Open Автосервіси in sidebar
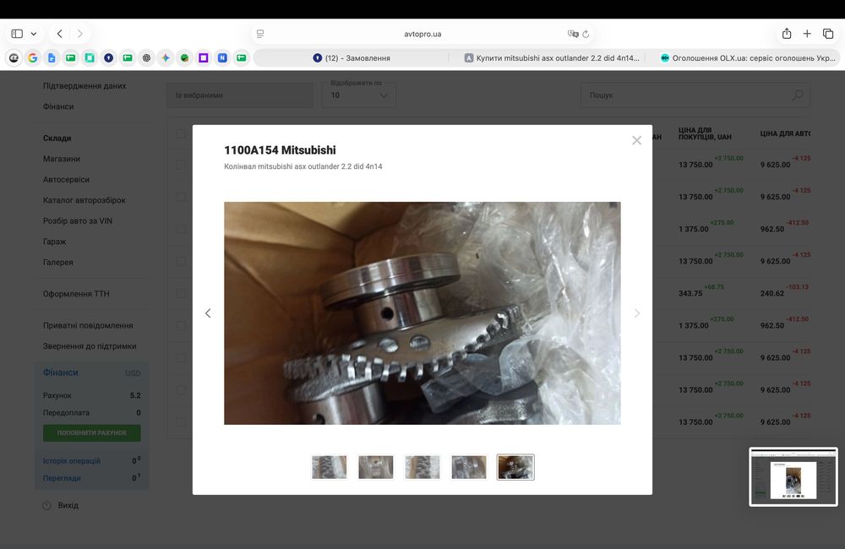 (x=66, y=179)
